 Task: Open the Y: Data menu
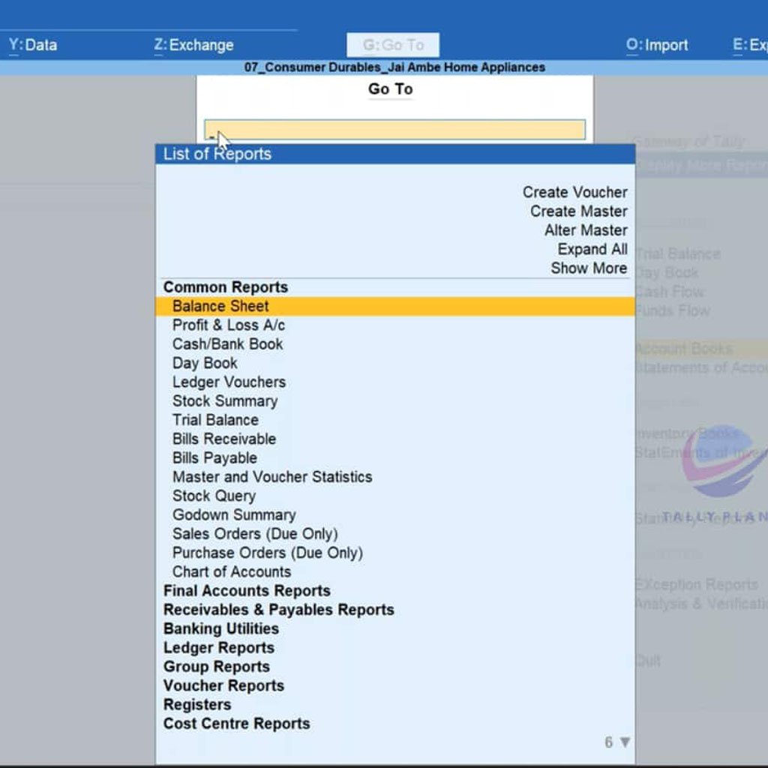tap(33, 45)
